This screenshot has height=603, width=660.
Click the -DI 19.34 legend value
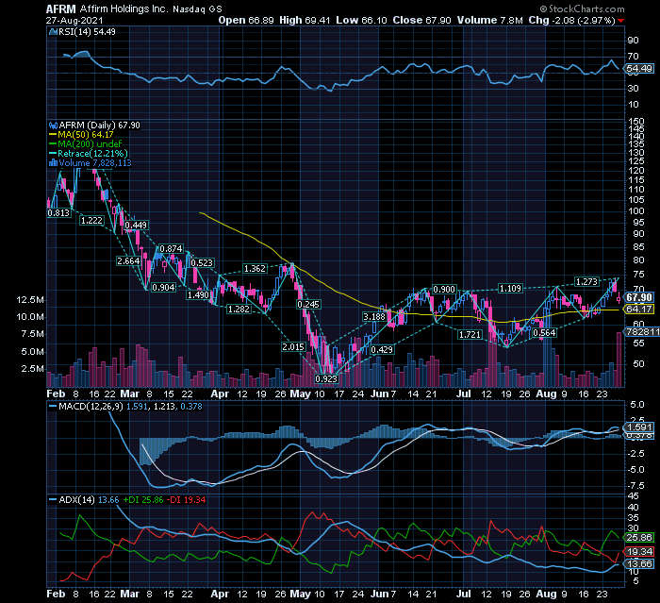186,500
